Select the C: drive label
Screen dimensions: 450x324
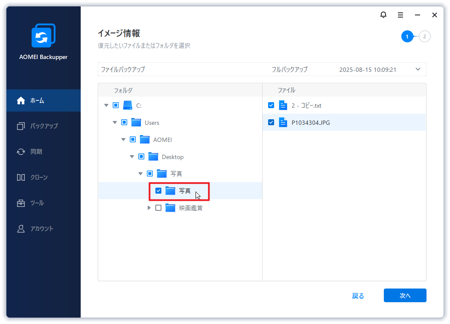(x=139, y=106)
